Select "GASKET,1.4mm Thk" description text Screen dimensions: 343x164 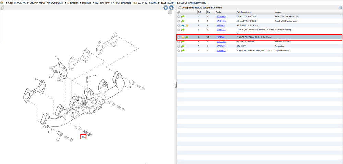click(245, 42)
